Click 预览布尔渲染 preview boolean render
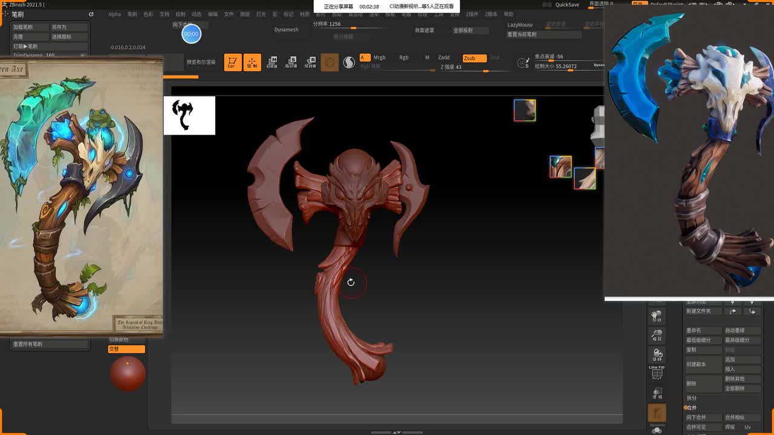This screenshot has height=435, width=774. (x=201, y=62)
